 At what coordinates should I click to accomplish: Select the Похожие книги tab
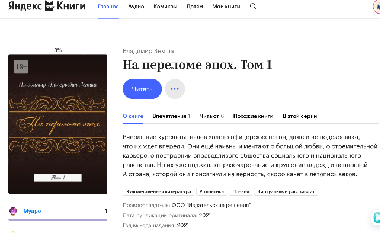tap(253, 116)
